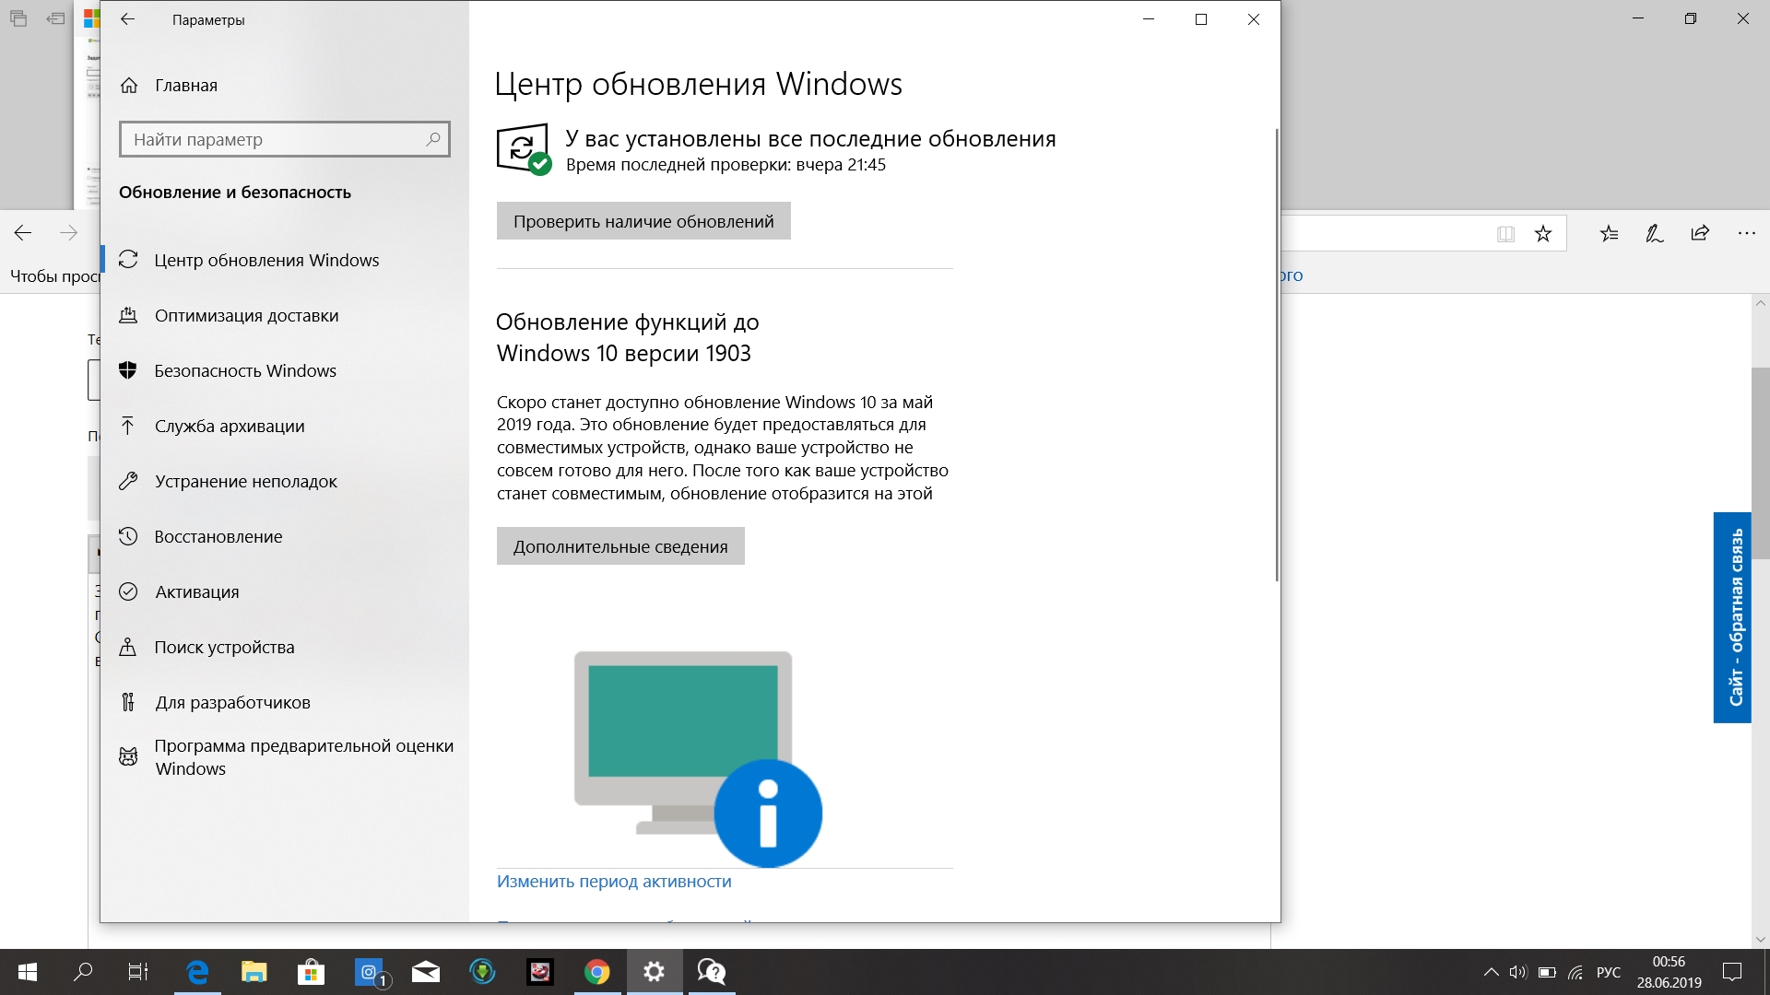Switch input language РУС indicator

click(1609, 972)
